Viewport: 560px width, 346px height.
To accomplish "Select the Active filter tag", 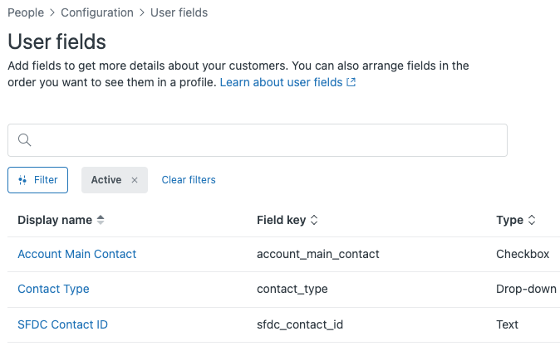I will tap(106, 180).
